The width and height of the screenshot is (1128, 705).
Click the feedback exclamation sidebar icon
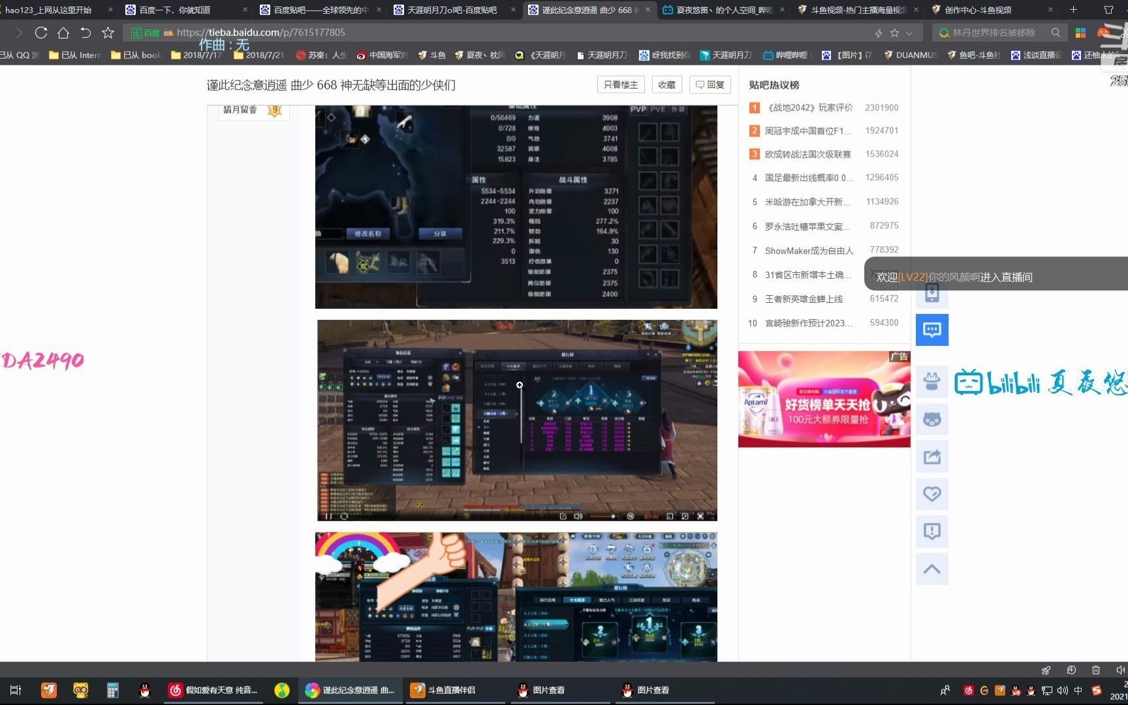pyautogui.click(x=932, y=531)
